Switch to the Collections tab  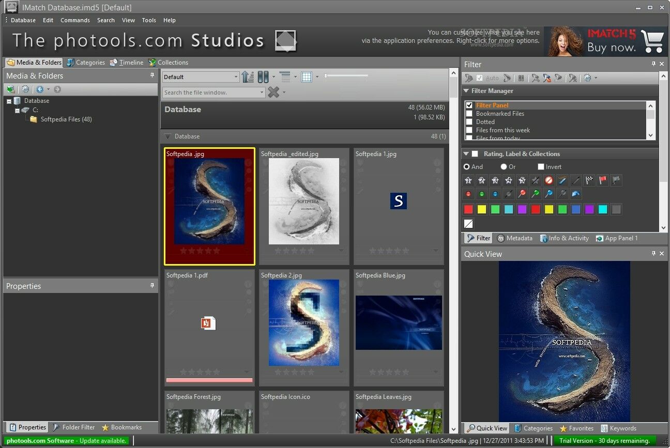pos(168,63)
